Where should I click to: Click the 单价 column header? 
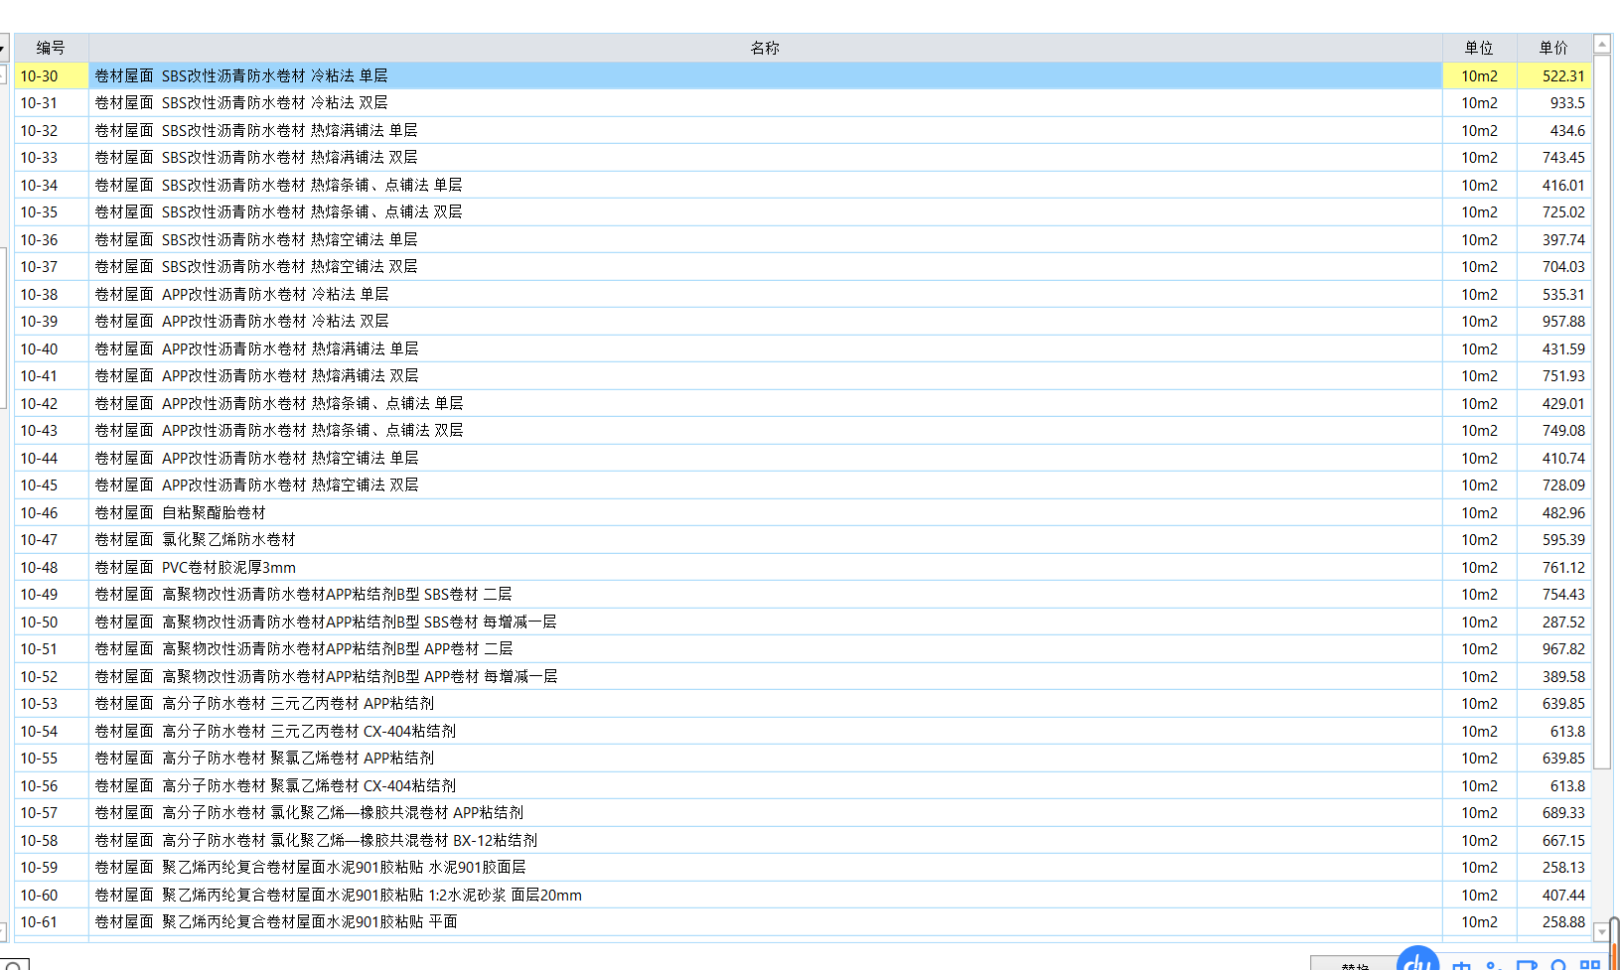click(x=1553, y=48)
